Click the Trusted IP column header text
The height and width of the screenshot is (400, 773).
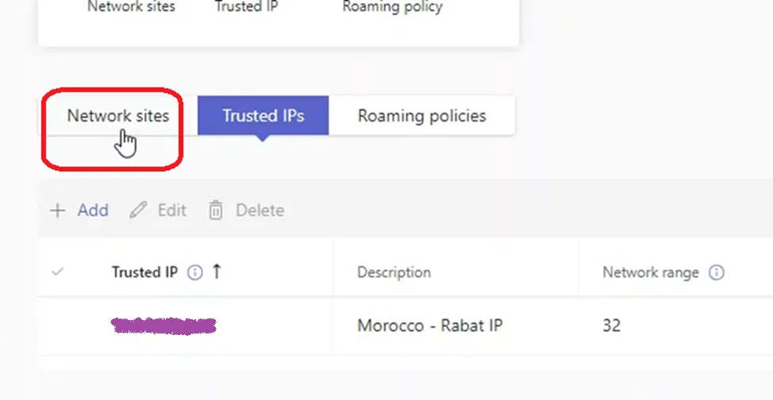[144, 272]
